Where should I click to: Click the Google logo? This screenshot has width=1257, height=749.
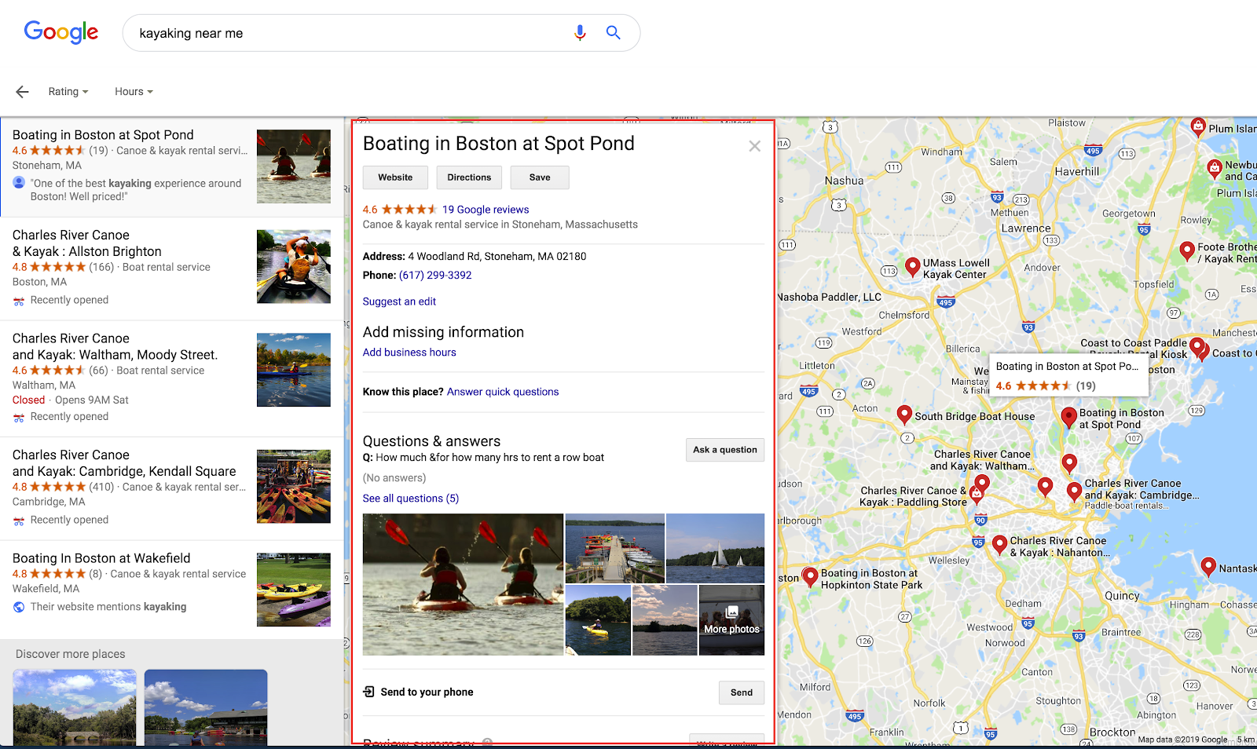click(x=61, y=32)
